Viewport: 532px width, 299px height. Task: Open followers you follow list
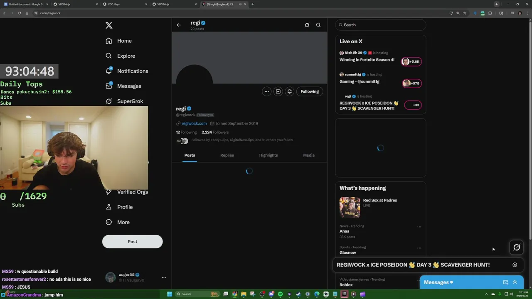click(242, 140)
